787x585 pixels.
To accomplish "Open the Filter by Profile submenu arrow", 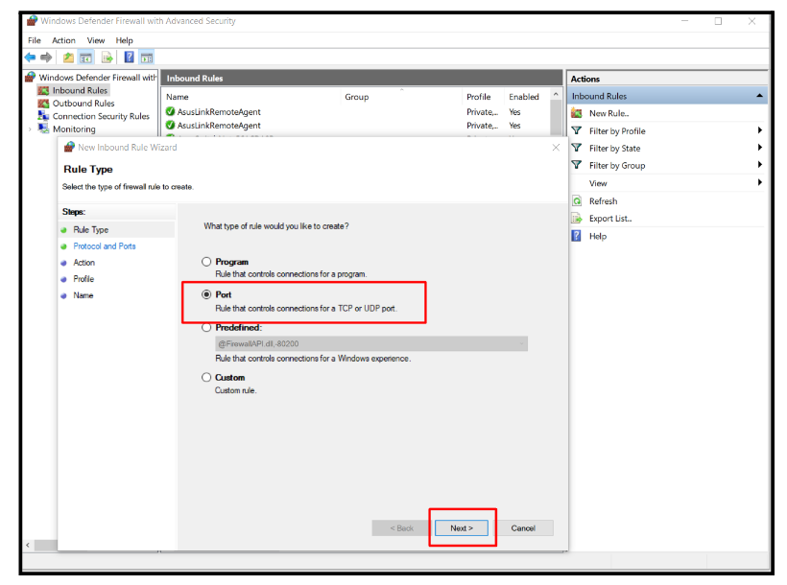I will coord(760,130).
